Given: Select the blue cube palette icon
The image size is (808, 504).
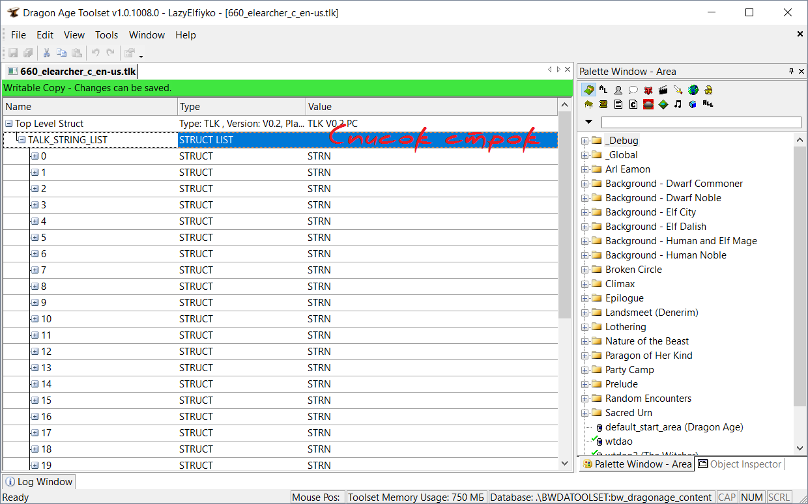Looking at the screenshot, I should point(693,104).
